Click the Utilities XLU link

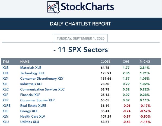[x=30, y=122]
